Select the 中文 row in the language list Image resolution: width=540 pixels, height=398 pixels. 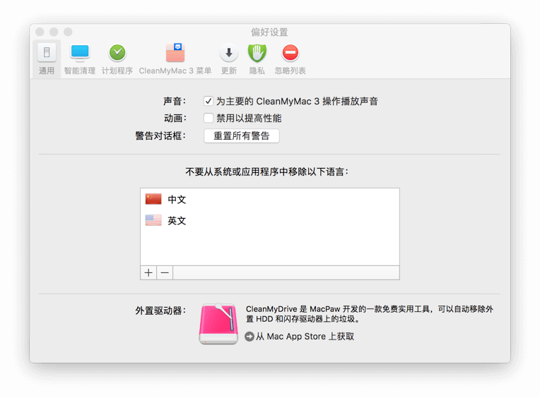pyautogui.click(x=270, y=199)
